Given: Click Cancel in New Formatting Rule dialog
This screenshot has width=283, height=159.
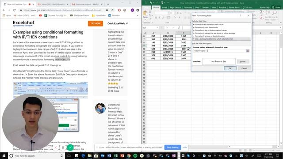Looking at the screenshot, I should click(244, 68).
